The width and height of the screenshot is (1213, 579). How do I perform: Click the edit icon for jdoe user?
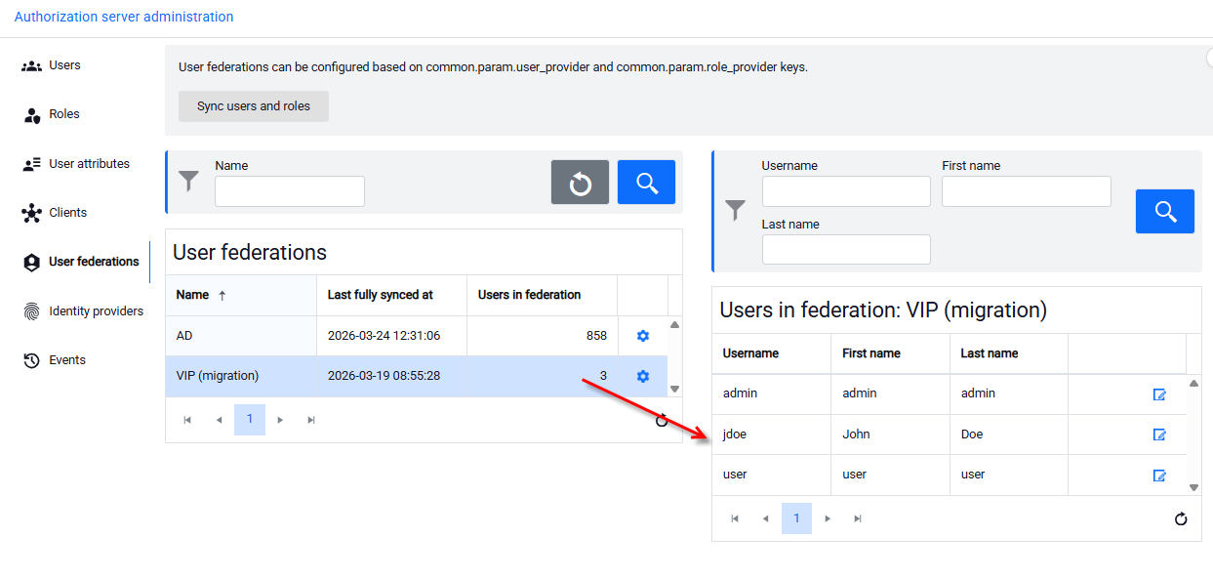pos(1159,434)
